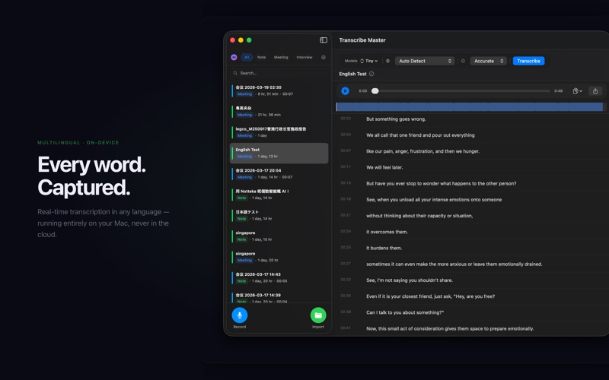This screenshot has width=609, height=380.
Task: Switch to the Meeting filter tab
Action: tap(281, 58)
